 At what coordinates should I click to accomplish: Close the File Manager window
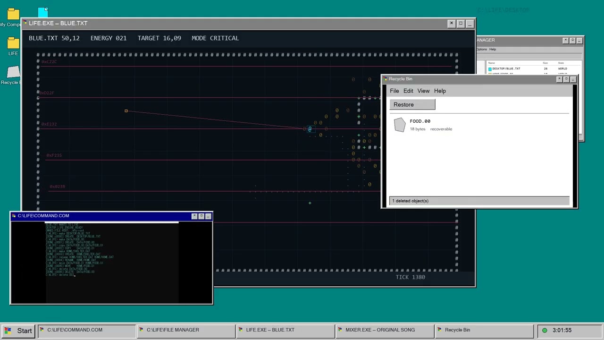pyautogui.click(x=566, y=40)
